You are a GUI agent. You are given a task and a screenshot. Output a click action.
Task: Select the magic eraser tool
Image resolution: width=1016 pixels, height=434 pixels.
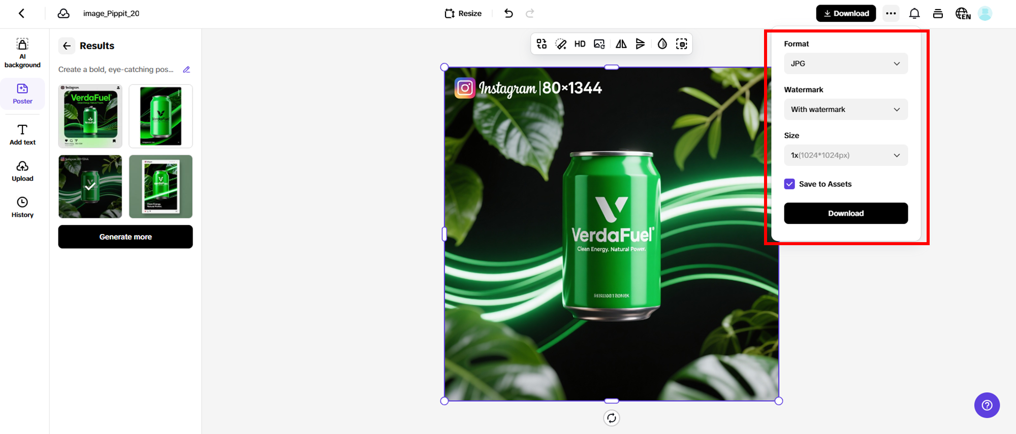[561, 44]
